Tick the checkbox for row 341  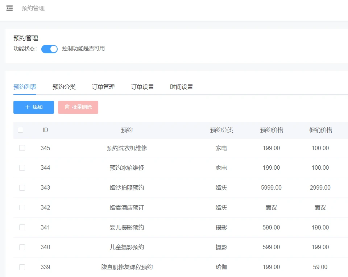(22, 227)
